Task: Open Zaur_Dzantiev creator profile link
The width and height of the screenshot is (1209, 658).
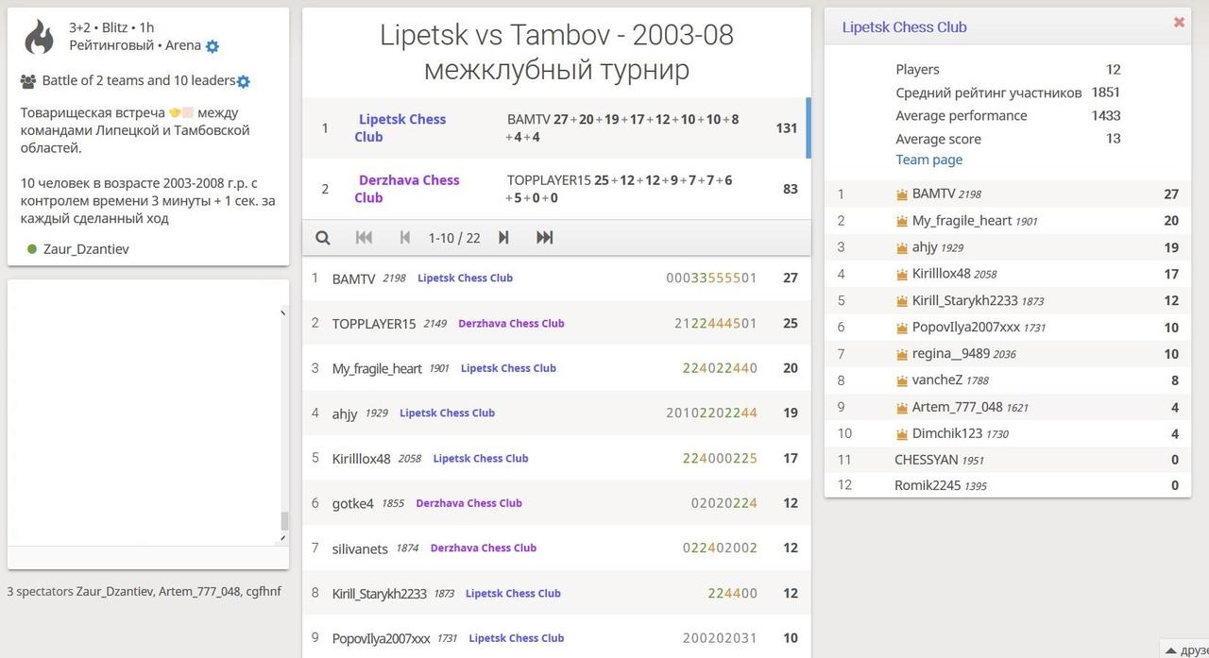Action: pos(86,249)
